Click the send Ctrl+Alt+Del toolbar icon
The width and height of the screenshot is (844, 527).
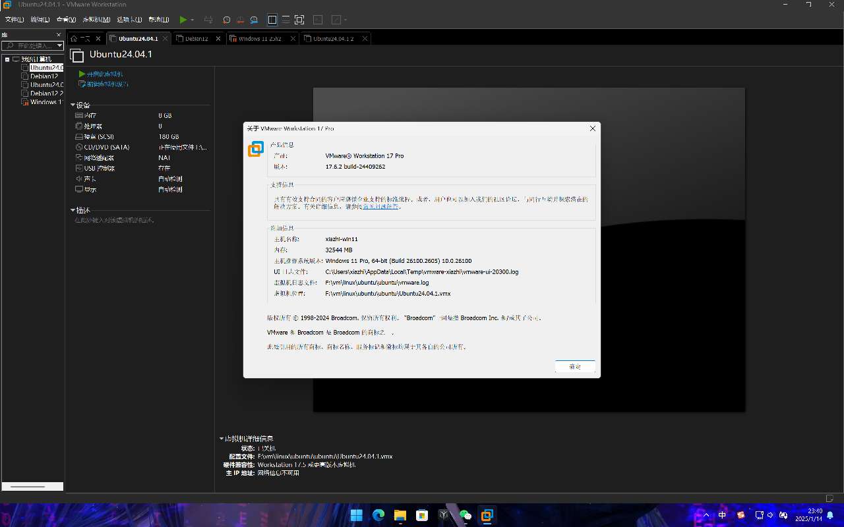208,20
